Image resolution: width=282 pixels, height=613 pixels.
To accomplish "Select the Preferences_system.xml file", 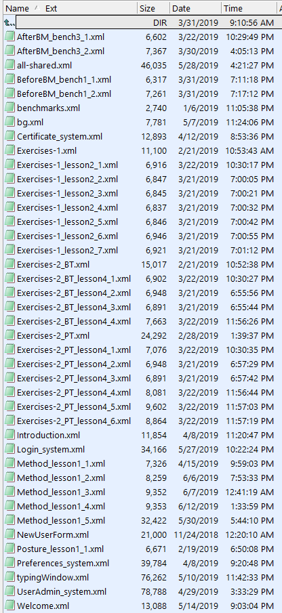I will [141, 564].
